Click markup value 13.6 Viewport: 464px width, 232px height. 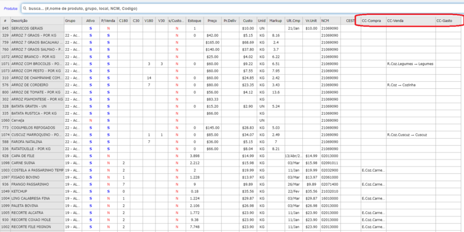(276, 92)
